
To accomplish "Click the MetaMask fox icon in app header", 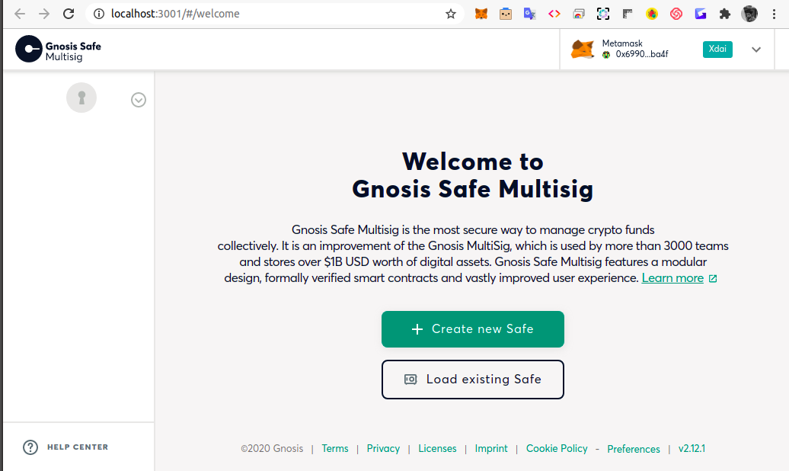I will pyautogui.click(x=583, y=49).
